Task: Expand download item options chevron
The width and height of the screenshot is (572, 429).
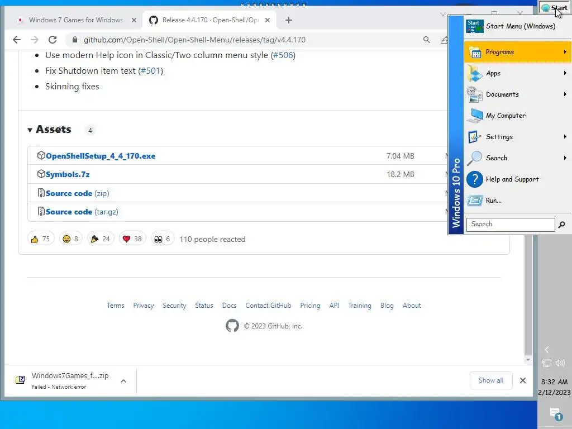Action: pos(123,381)
